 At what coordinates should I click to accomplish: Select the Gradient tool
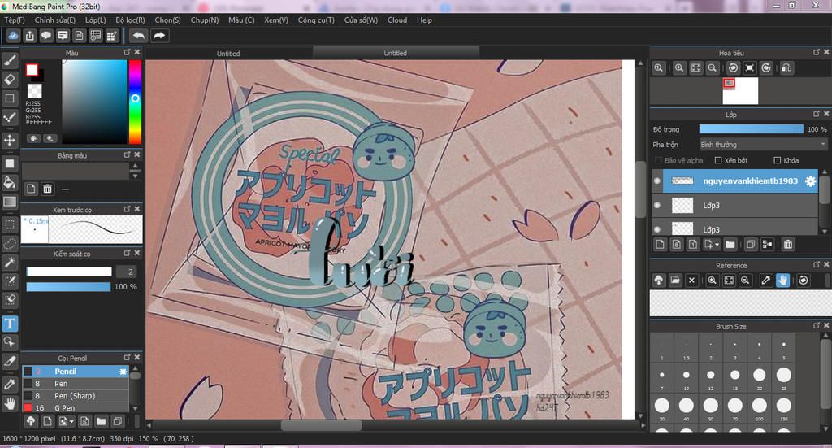[x=10, y=201]
